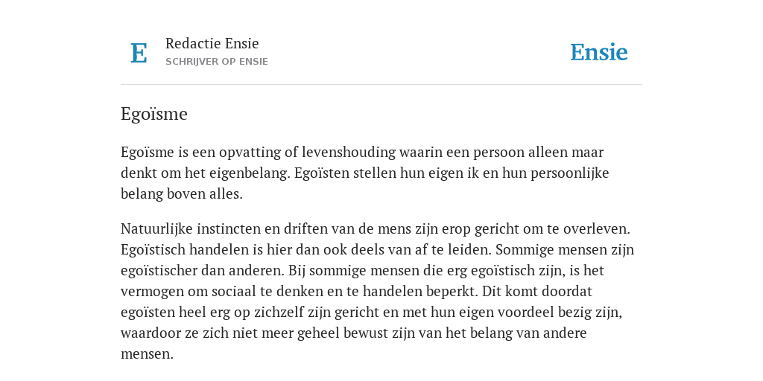Click the word 'persoonlijke' in first paragraph
The height and width of the screenshot is (381, 763).
click(570, 173)
